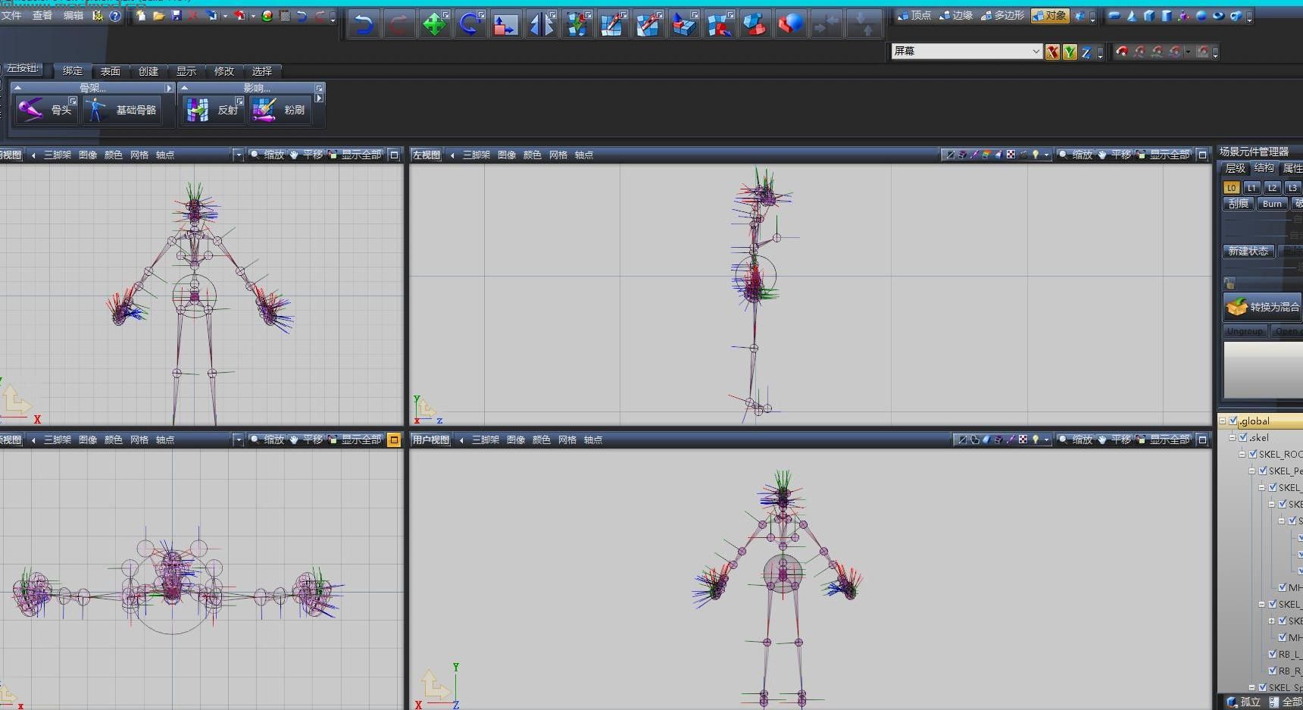
Task: Open left view display mode dropdown arrow
Action: [1046, 155]
